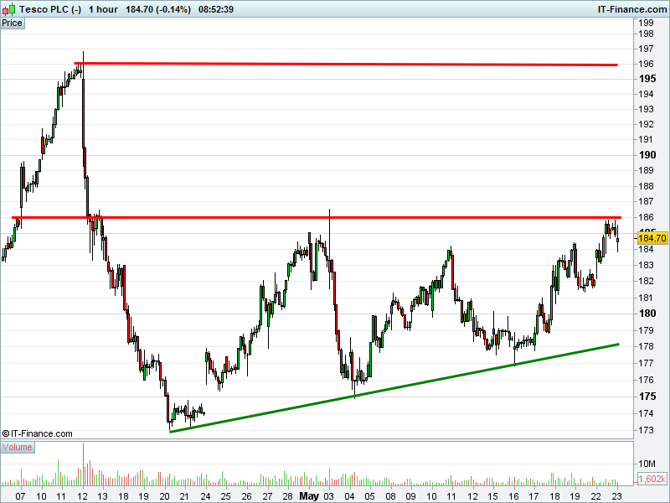Click the 190 price axis label
The image size is (670, 503).
(x=647, y=155)
